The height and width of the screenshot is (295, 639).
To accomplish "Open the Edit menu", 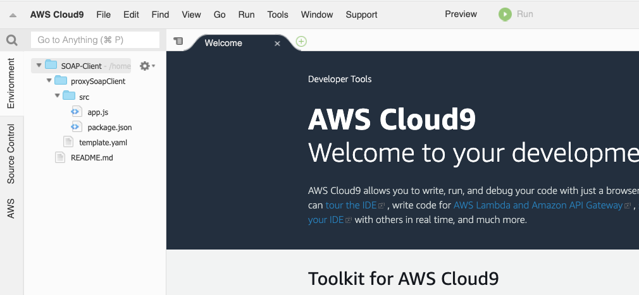I will [131, 15].
